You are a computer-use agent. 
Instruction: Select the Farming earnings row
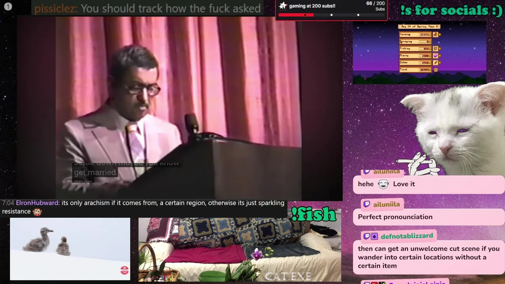pos(415,34)
